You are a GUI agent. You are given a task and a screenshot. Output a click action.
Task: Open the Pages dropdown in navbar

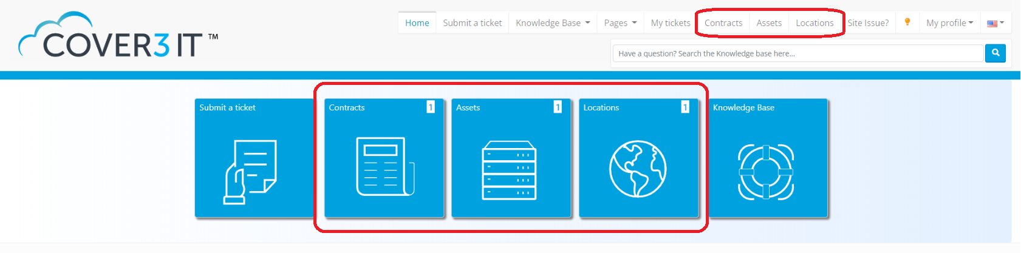coord(620,23)
